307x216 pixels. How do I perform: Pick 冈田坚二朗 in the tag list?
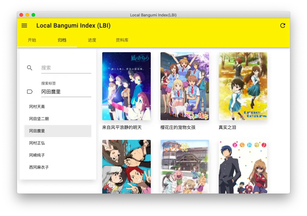click(x=39, y=119)
